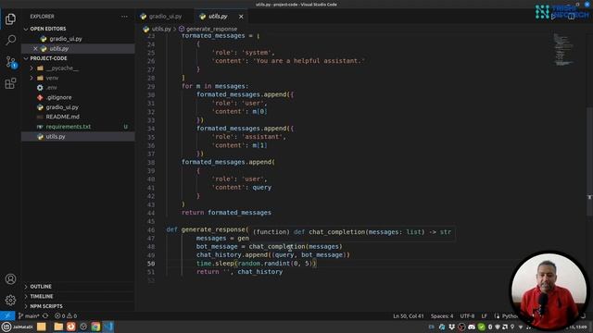
Task: Open the Explorer view in activity bar
Action: click(x=10, y=18)
